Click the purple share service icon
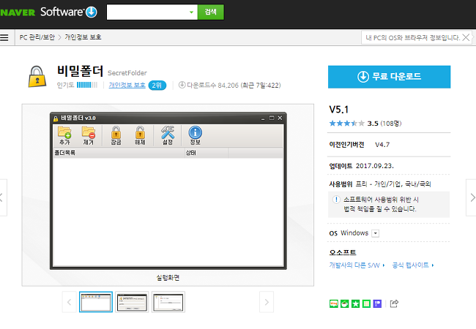This screenshot has height=329, width=476. click(x=377, y=303)
